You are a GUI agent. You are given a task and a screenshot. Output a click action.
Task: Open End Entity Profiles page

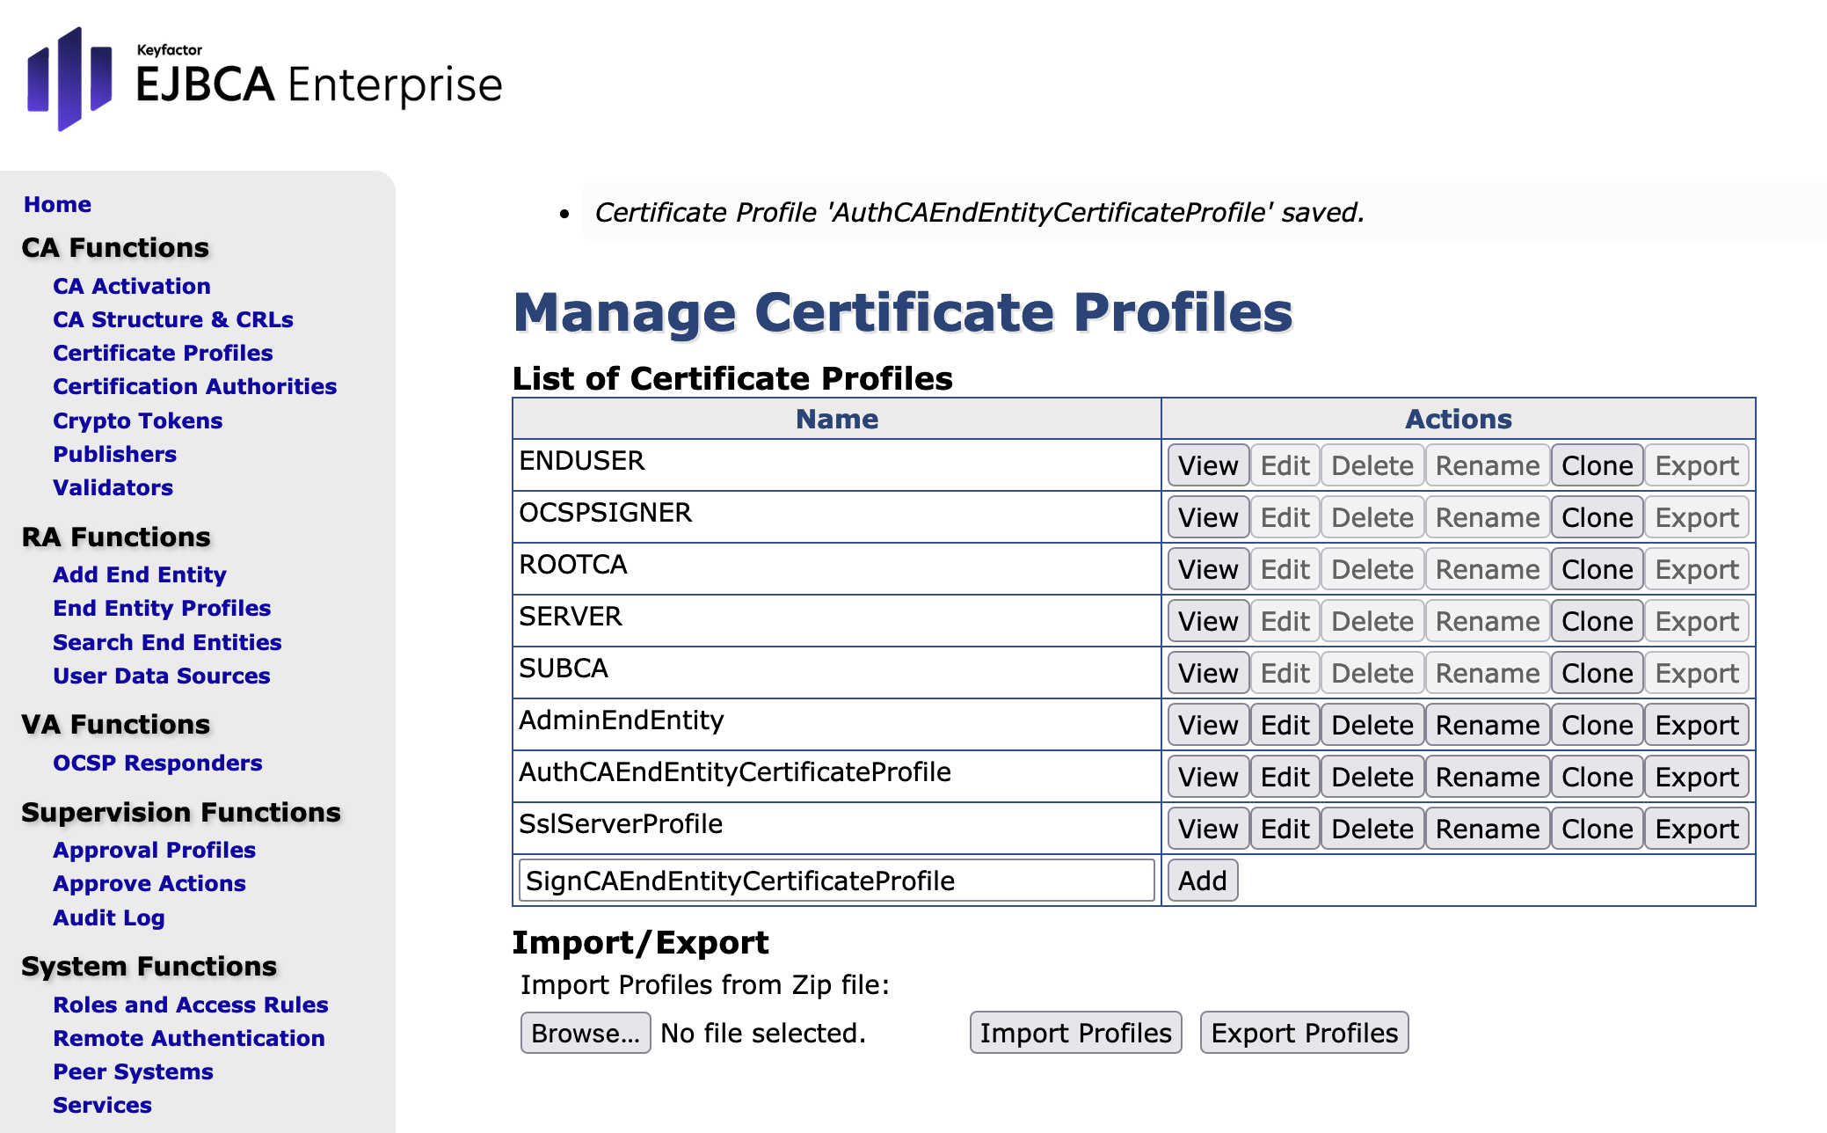[162, 608]
